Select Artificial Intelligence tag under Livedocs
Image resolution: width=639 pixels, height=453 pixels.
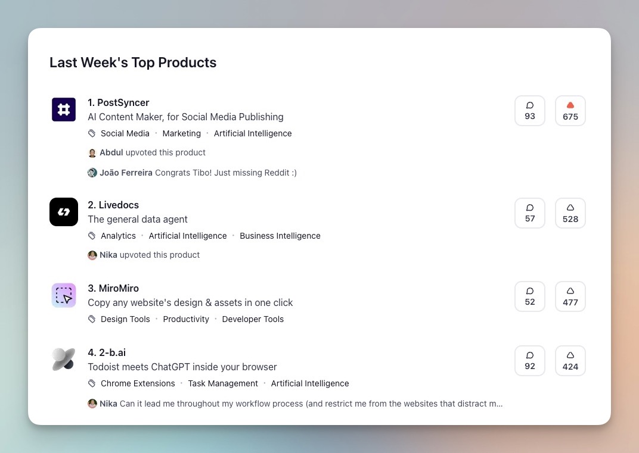tap(187, 236)
